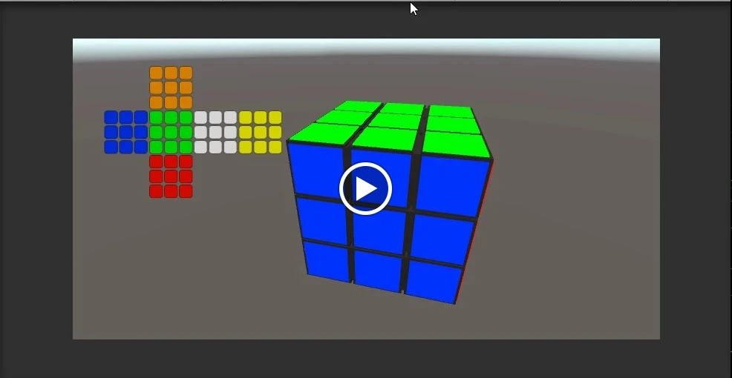The height and width of the screenshot is (378, 732).
Task: Click the front-left green tile on the 3D cube top
Action: (x=316, y=133)
